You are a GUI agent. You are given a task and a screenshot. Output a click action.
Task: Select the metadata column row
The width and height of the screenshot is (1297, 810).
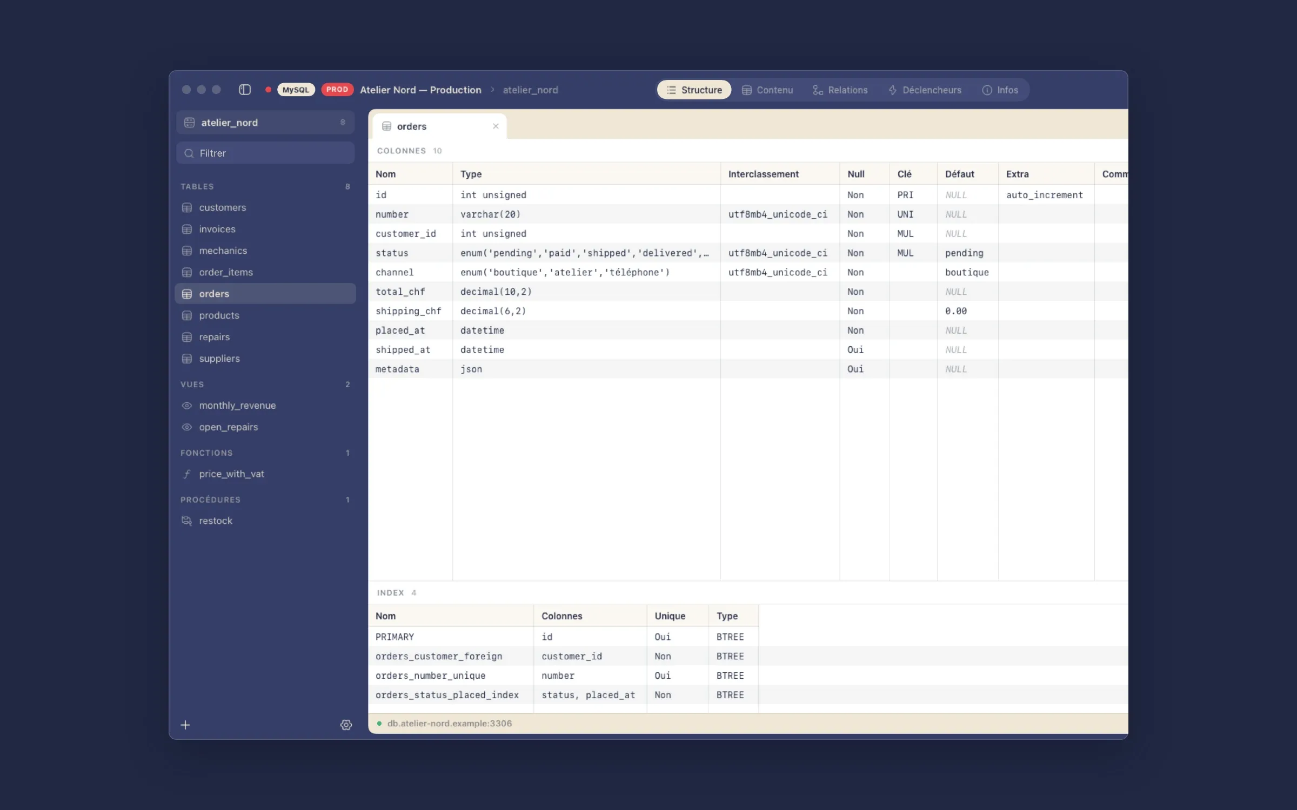(x=748, y=369)
